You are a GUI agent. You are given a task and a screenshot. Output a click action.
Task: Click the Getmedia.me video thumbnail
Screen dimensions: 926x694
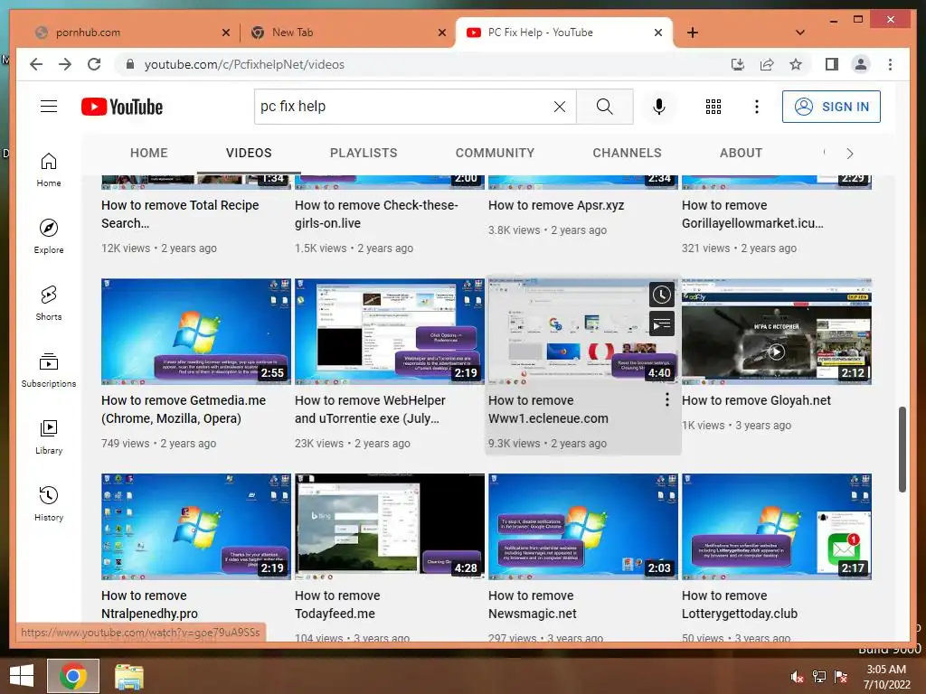[x=196, y=332]
